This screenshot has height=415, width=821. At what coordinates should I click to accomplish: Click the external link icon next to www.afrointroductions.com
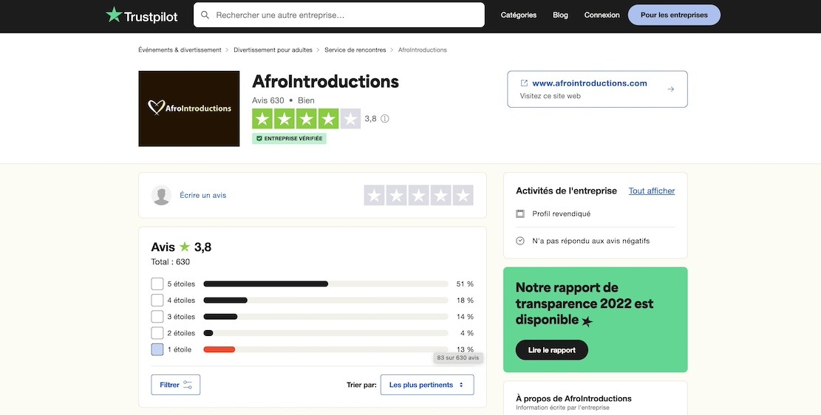click(x=524, y=83)
